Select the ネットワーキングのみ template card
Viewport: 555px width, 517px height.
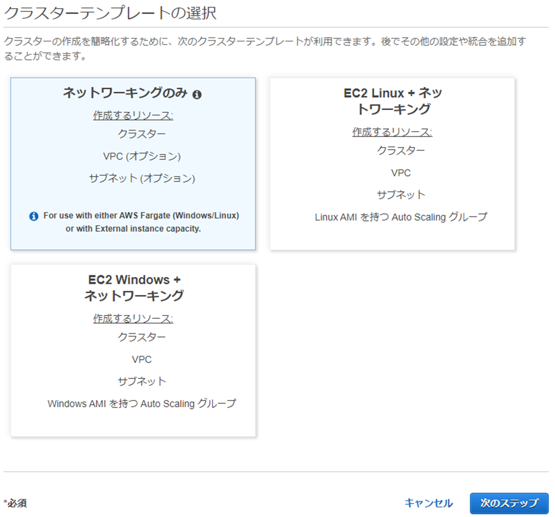click(x=133, y=164)
